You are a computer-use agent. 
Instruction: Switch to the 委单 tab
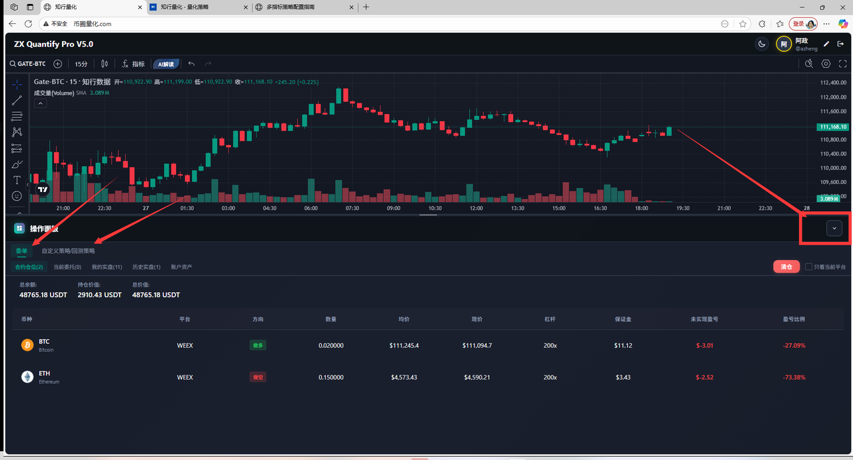tap(22, 251)
